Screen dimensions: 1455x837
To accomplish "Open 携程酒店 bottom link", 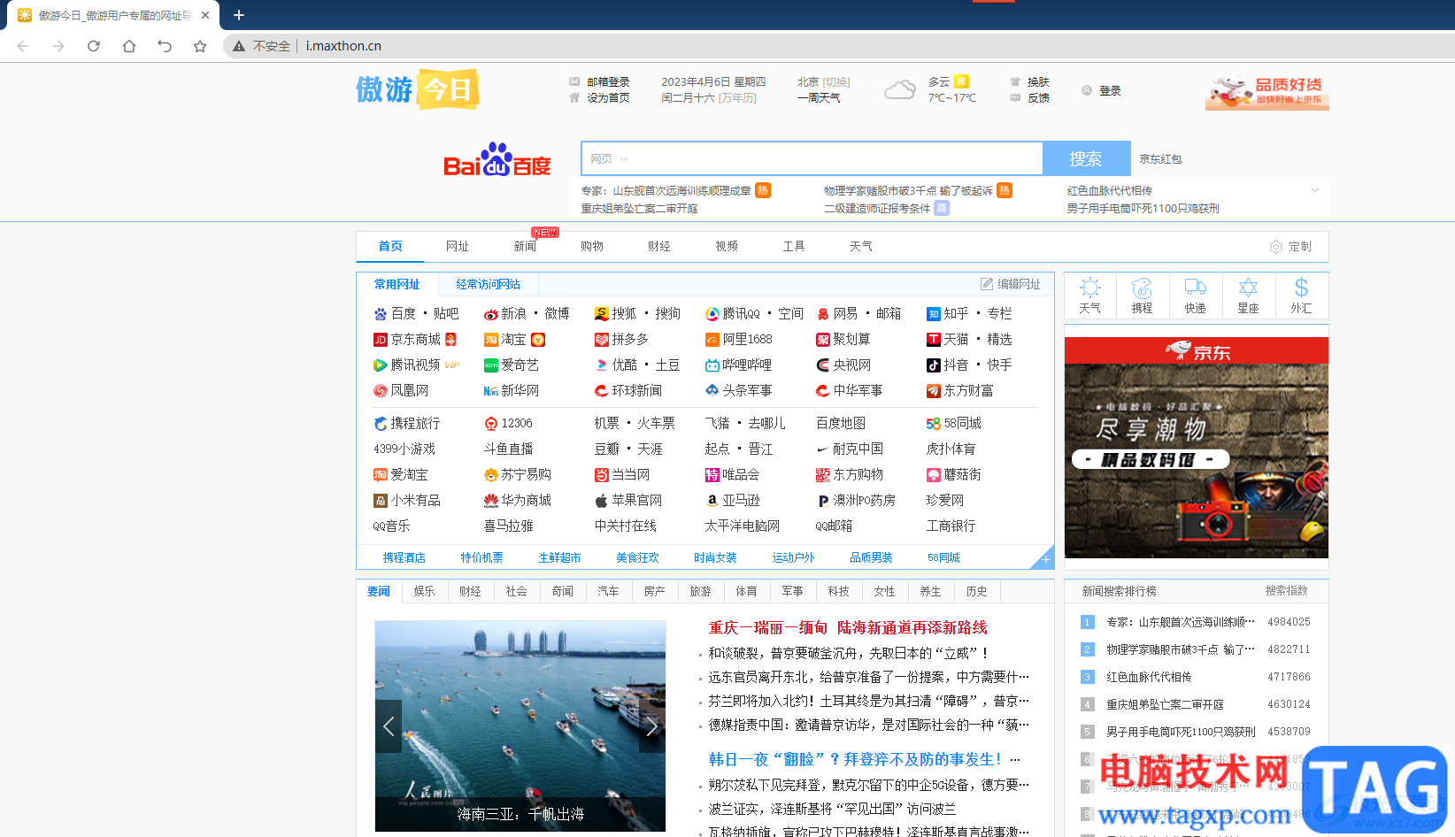I will coord(404,557).
